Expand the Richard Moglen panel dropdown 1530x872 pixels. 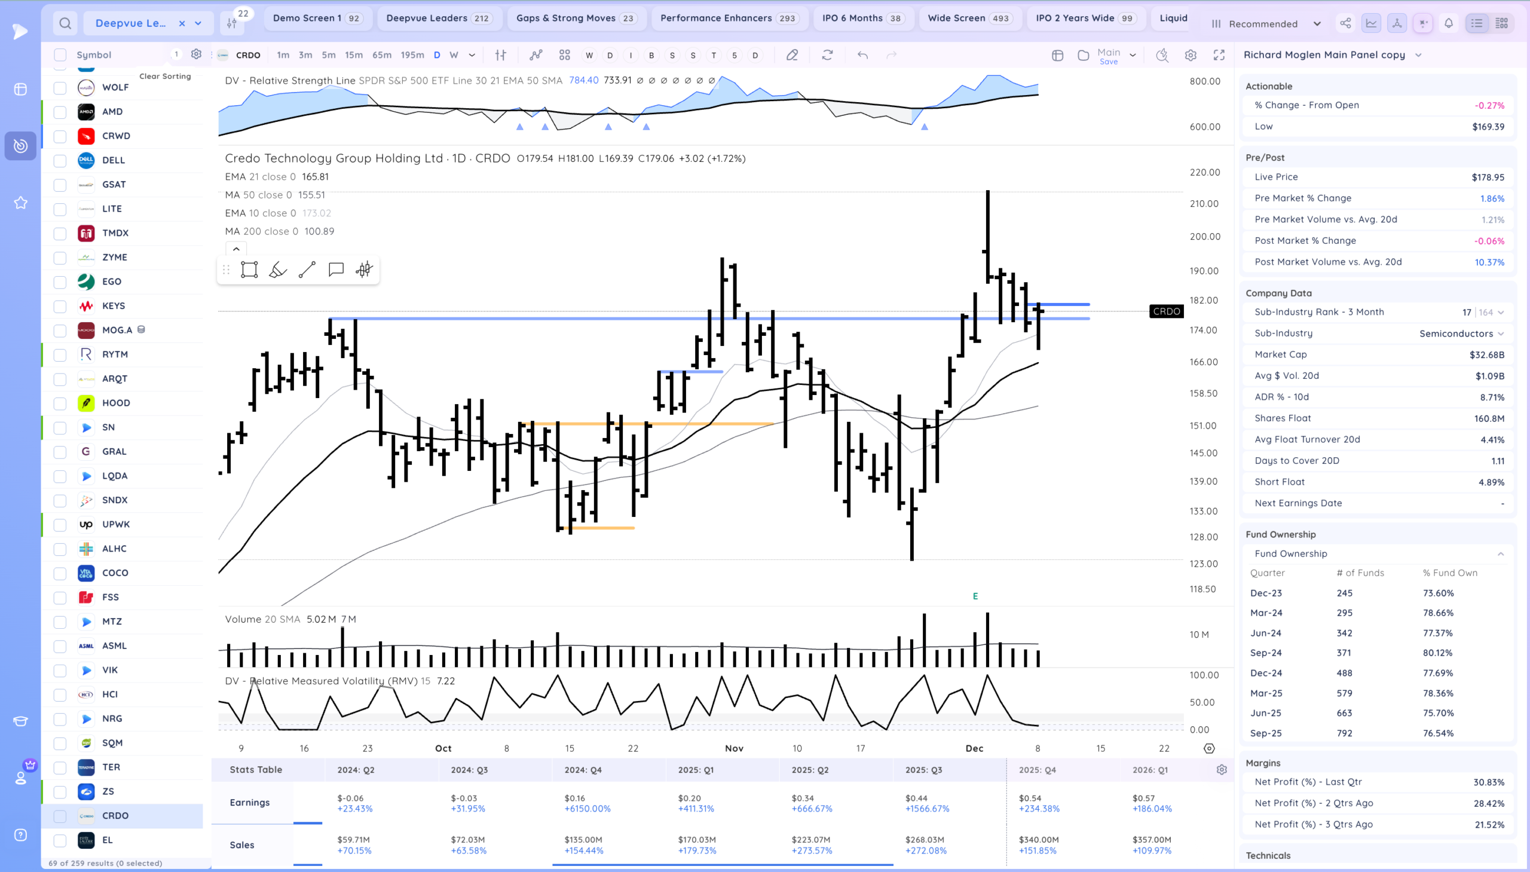(x=1418, y=55)
